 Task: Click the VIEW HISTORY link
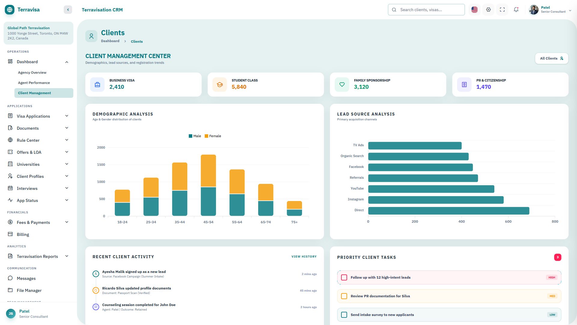tap(304, 257)
